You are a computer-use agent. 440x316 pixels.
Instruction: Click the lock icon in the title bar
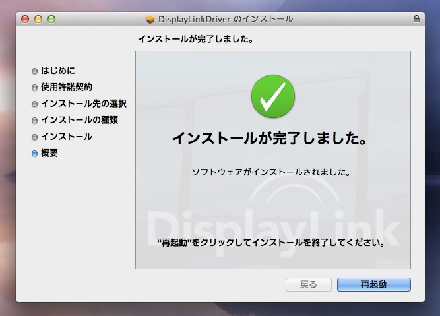pyautogui.click(x=416, y=19)
